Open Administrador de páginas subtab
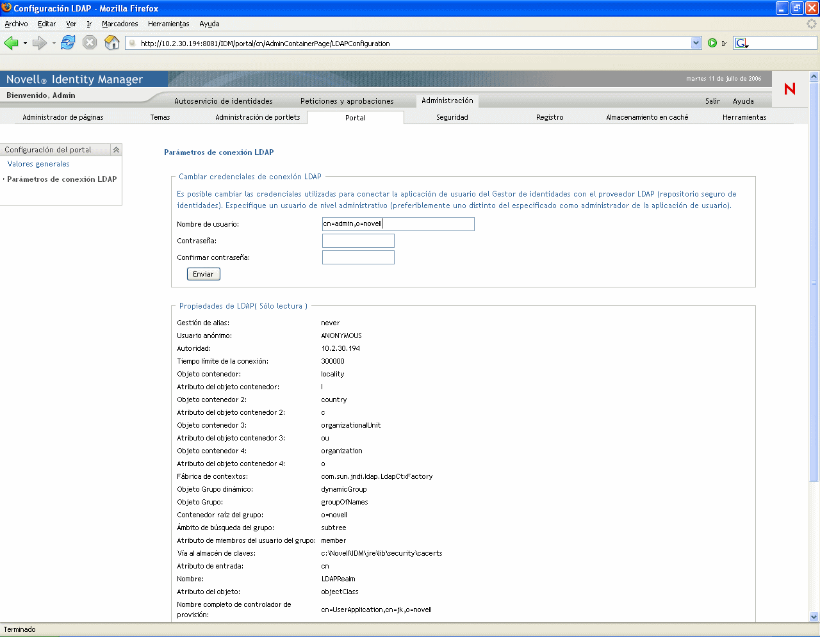This screenshot has height=637, width=820. [x=63, y=117]
